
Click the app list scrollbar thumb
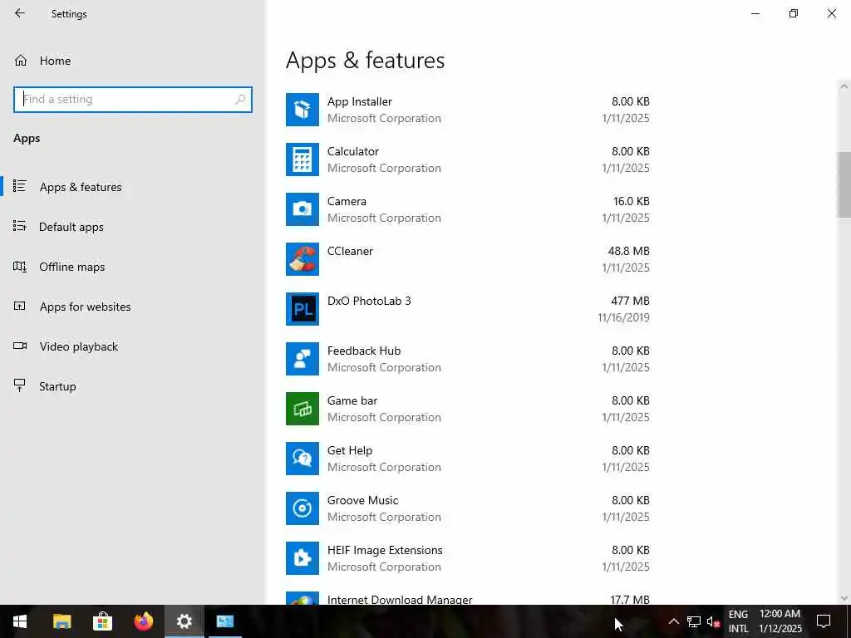(844, 184)
